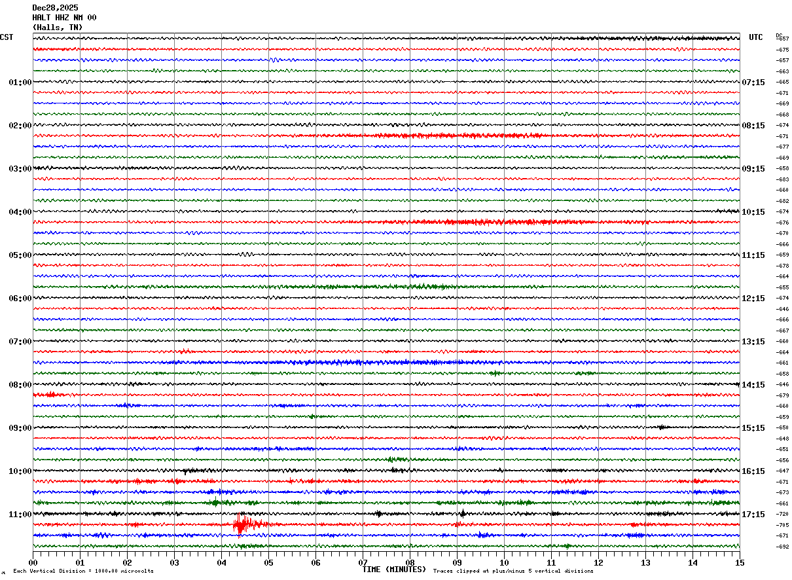Screen dimensions: 792x580
Task: Click the small black spike on the 17:15 trace
Action: point(463,513)
